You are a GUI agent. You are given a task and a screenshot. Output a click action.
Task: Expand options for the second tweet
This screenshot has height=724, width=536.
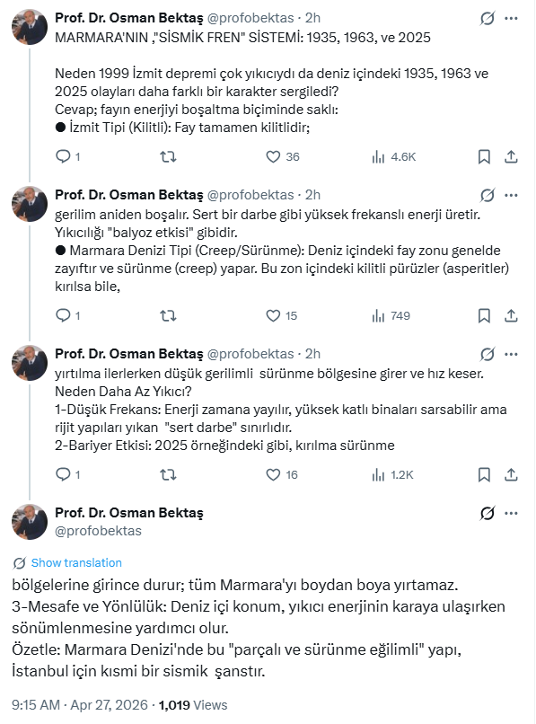pyautogui.click(x=513, y=197)
